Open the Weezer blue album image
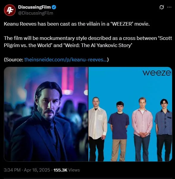 (x=130, y=114)
